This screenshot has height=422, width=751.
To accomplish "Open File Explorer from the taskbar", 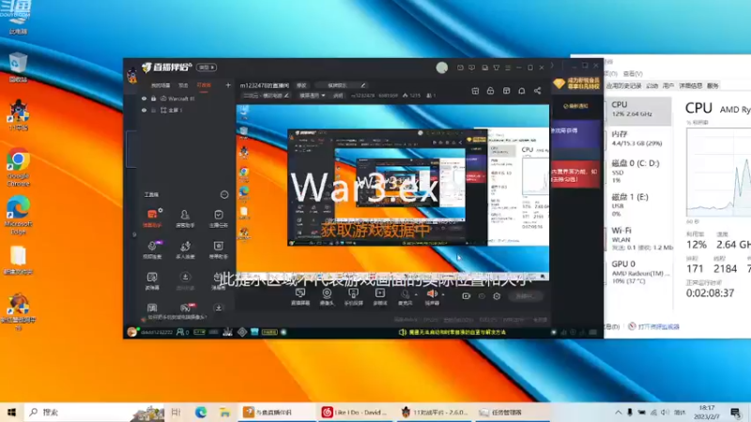I will pyautogui.click(x=224, y=412).
